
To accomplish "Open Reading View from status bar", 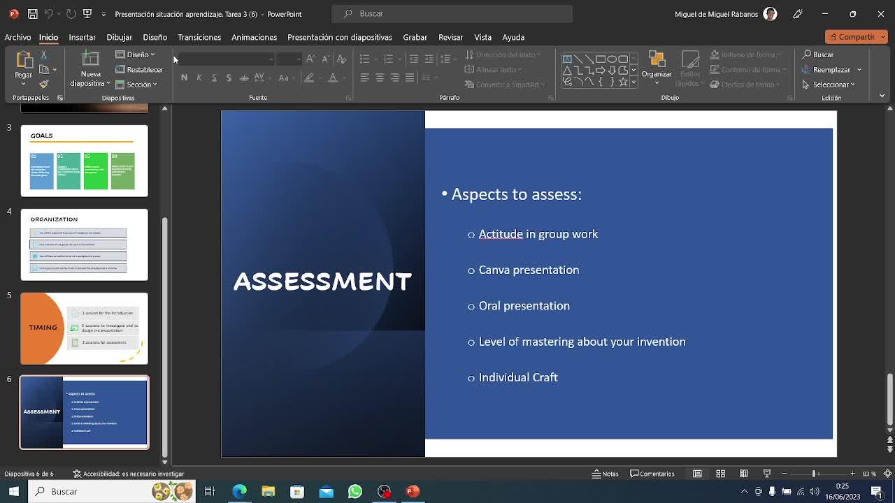I will click(x=743, y=474).
